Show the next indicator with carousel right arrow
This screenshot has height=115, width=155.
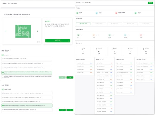38,31
